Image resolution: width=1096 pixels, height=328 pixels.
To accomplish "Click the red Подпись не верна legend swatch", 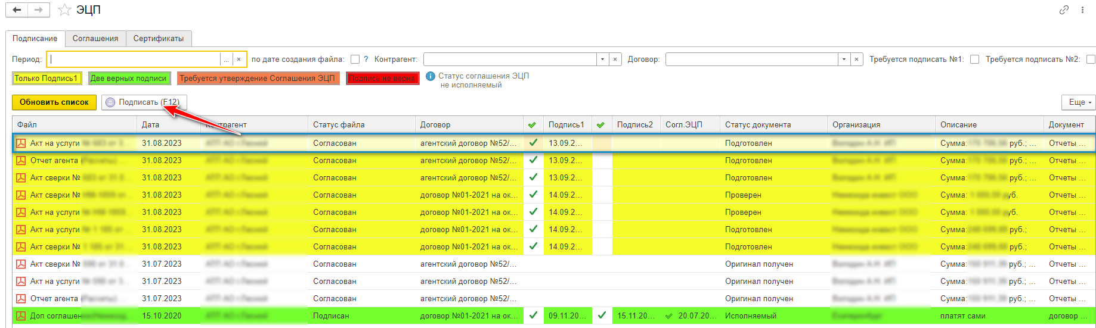I will 382,79.
